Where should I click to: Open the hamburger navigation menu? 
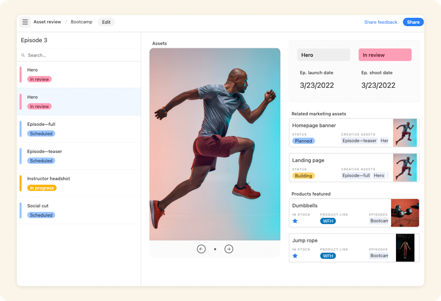point(25,22)
